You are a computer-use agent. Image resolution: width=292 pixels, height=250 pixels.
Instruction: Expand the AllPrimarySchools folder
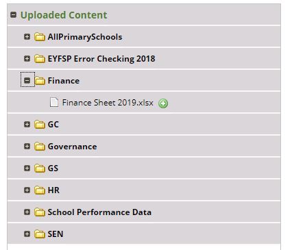pyautogui.click(x=27, y=36)
